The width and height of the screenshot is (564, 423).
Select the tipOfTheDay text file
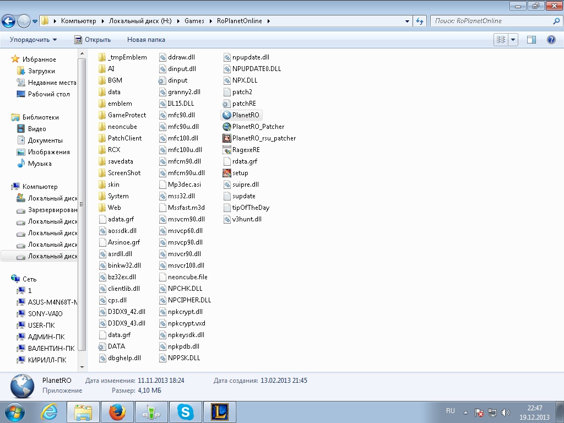tap(246, 208)
